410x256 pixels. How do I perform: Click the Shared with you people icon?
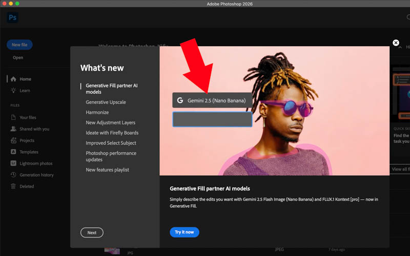pyautogui.click(x=13, y=129)
